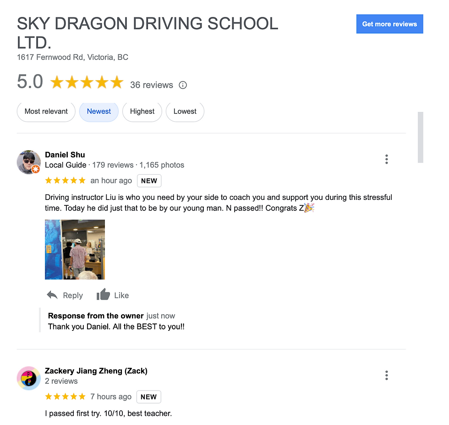Screen dimensions: 449x425
Task: Sort reviews by Lowest rating
Action: click(185, 112)
